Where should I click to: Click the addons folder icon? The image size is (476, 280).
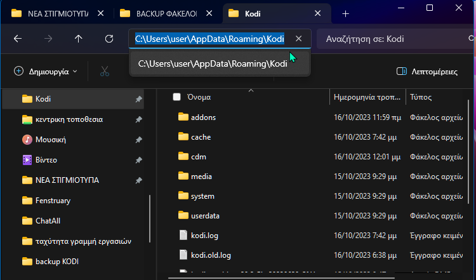tap(183, 117)
